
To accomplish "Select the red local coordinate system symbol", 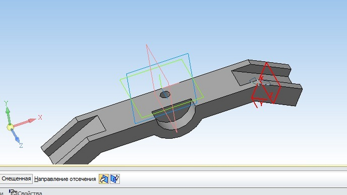I will tap(266, 85).
